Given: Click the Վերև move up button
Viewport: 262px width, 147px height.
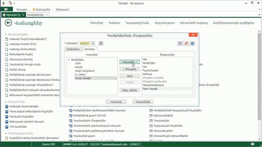Looking at the screenshot, I should tap(129, 76).
